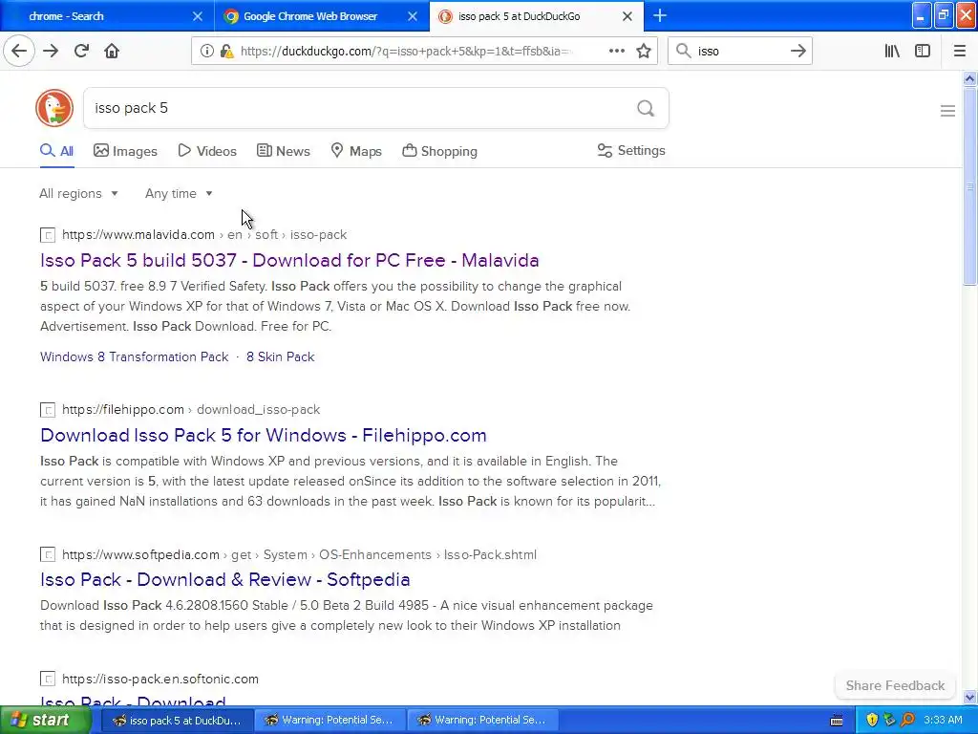
Task: Open the browser home page
Action: [112, 51]
